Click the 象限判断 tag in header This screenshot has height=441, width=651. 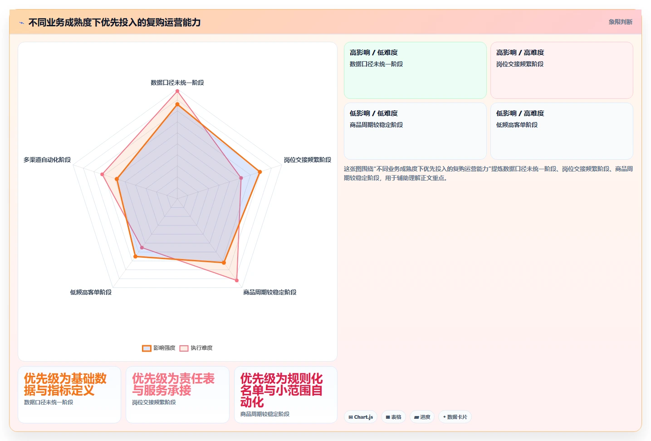point(620,22)
